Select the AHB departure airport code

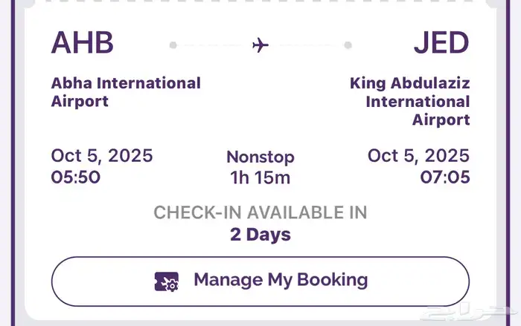pos(82,43)
